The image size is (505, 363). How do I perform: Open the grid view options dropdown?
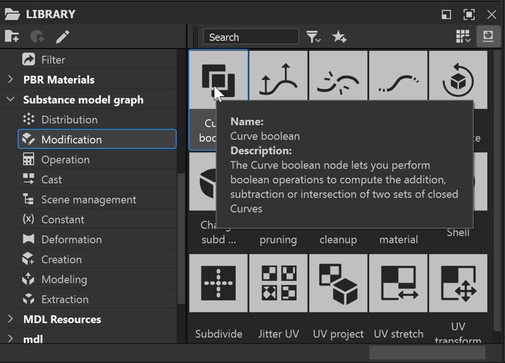click(463, 37)
